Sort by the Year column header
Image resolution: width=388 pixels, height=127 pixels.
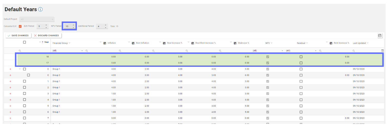[46, 42]
